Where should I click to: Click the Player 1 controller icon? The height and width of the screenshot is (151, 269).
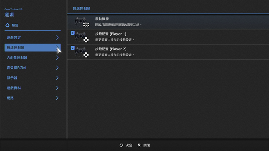point(82,37)
